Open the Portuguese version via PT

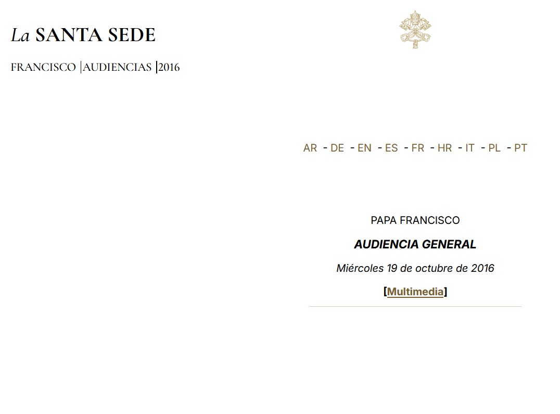pyautogui.click(x=520, y=148)
